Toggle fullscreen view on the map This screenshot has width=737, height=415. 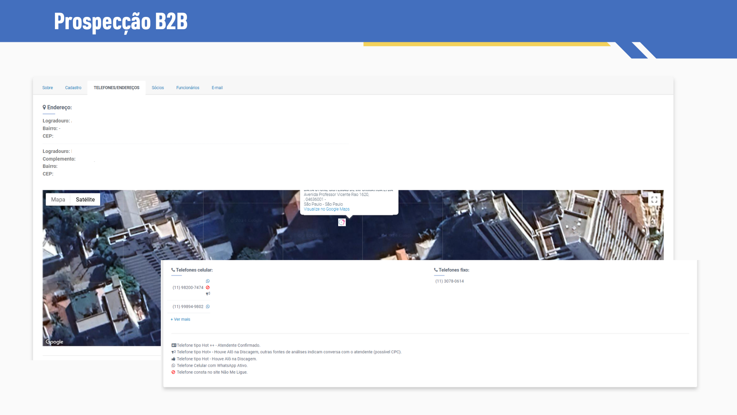click(654, 199)
